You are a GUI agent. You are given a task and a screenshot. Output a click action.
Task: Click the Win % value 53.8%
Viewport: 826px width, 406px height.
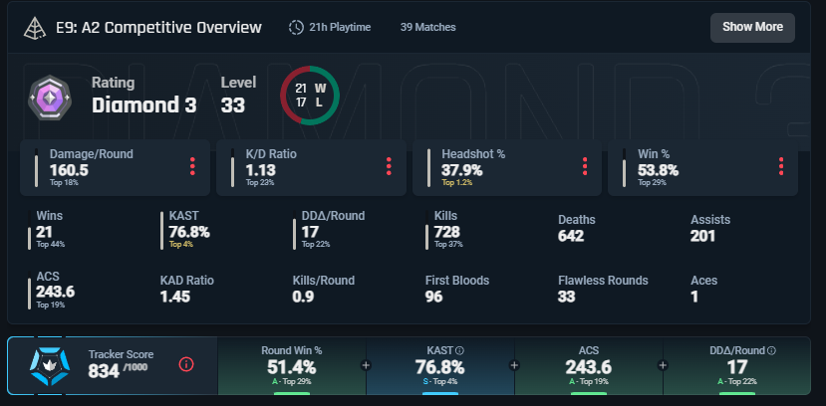tap(658, 170)
